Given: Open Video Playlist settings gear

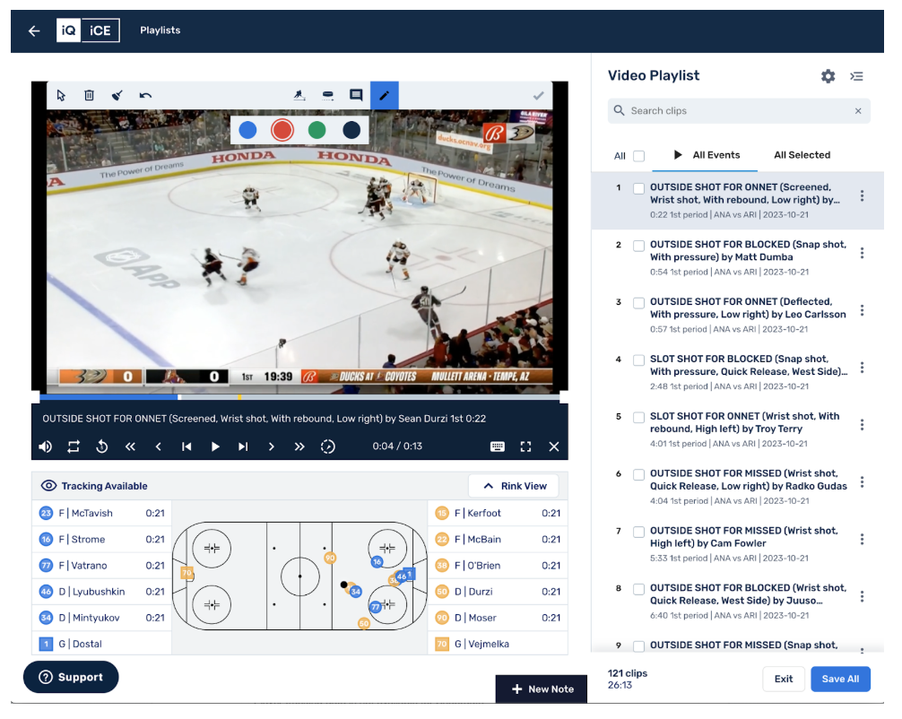Looking at the screenshot, I should pyautogui.click(x=828, y=76).
